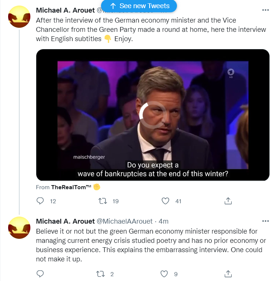
Task: Open more options menu on first tweet
Action: coord(265,10)
